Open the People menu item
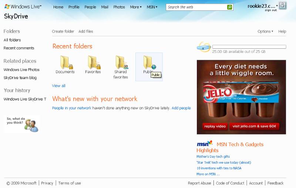 (x=90, y=7)
